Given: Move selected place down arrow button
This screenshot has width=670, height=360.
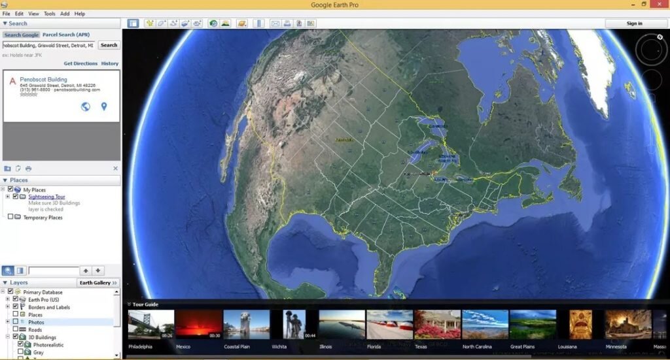Looking at the screenshot, I should pos(98,270).
